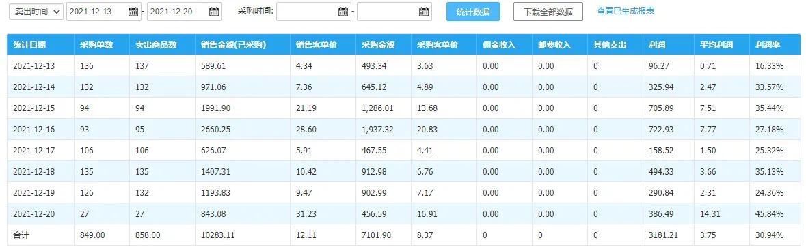Click the 下载全部数据 button
This screenshot has width=806, height=251.
tap(548, 12)
